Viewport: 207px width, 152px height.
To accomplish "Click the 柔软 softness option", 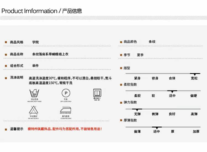I will [137, 96].
